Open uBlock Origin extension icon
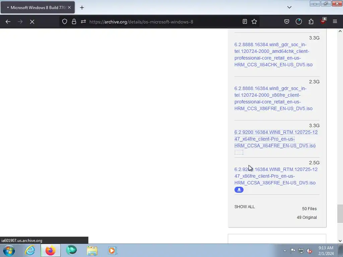343x257 pixels. tap(323, 21)
